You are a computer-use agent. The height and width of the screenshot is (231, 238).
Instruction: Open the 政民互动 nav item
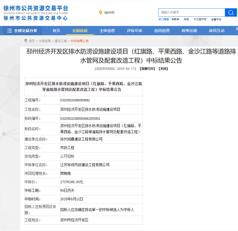tap(217, 31)
